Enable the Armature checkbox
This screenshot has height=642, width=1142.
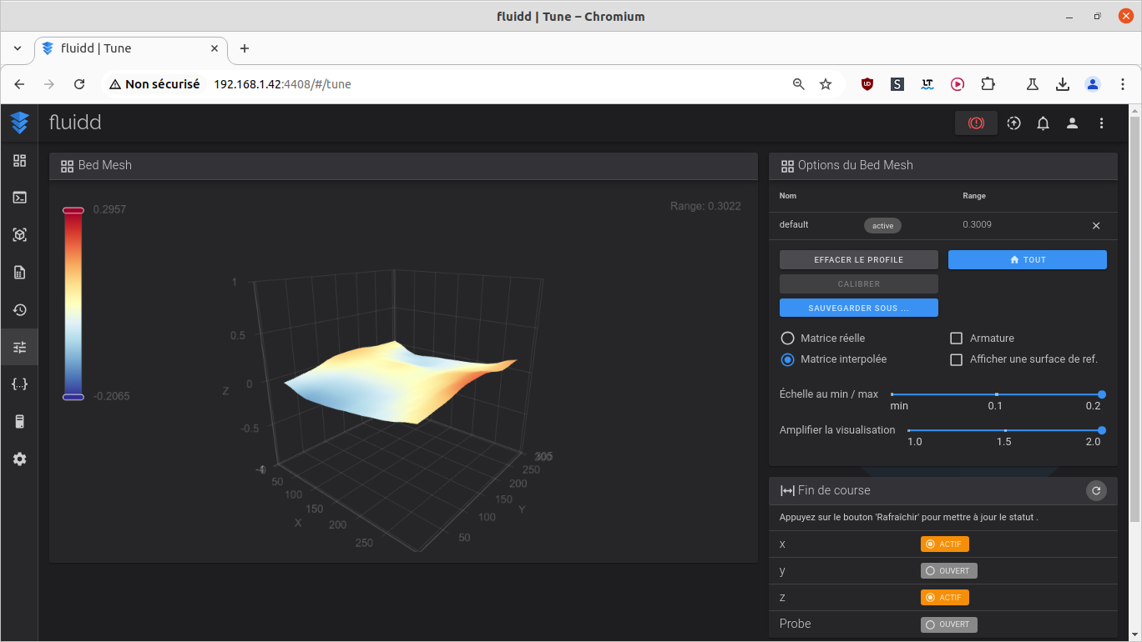[x=957, y=338]
